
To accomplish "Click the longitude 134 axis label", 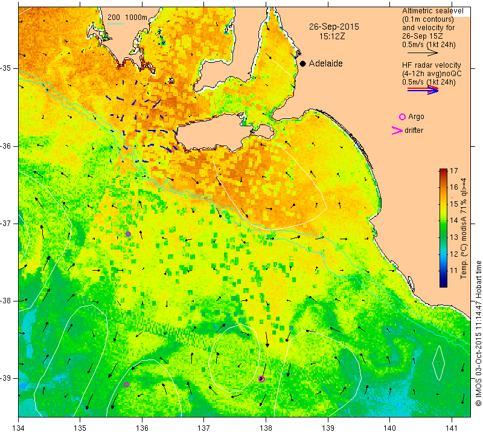I will coord(18,428).
